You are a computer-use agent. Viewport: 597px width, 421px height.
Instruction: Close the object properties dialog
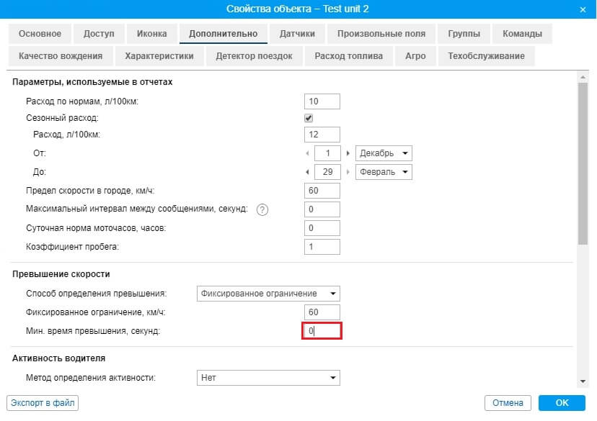(x=583, y=9)
